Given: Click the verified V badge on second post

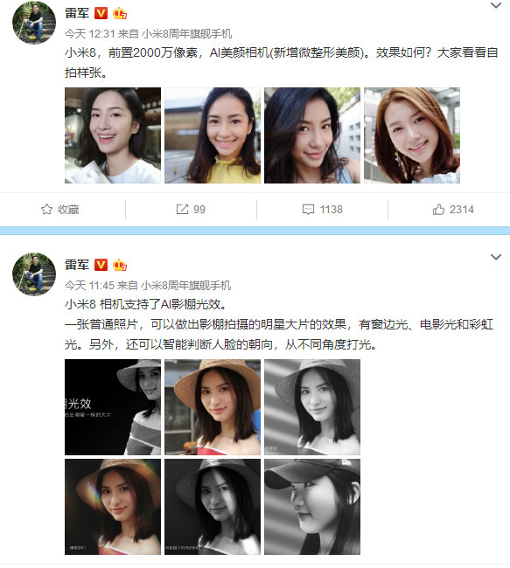Looking at the screenshot, I should [101, 265].
